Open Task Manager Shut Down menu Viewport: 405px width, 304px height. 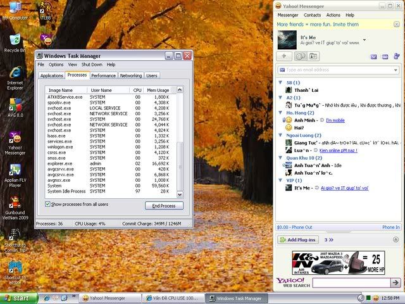pyautogui.click(x=92, y=65)
